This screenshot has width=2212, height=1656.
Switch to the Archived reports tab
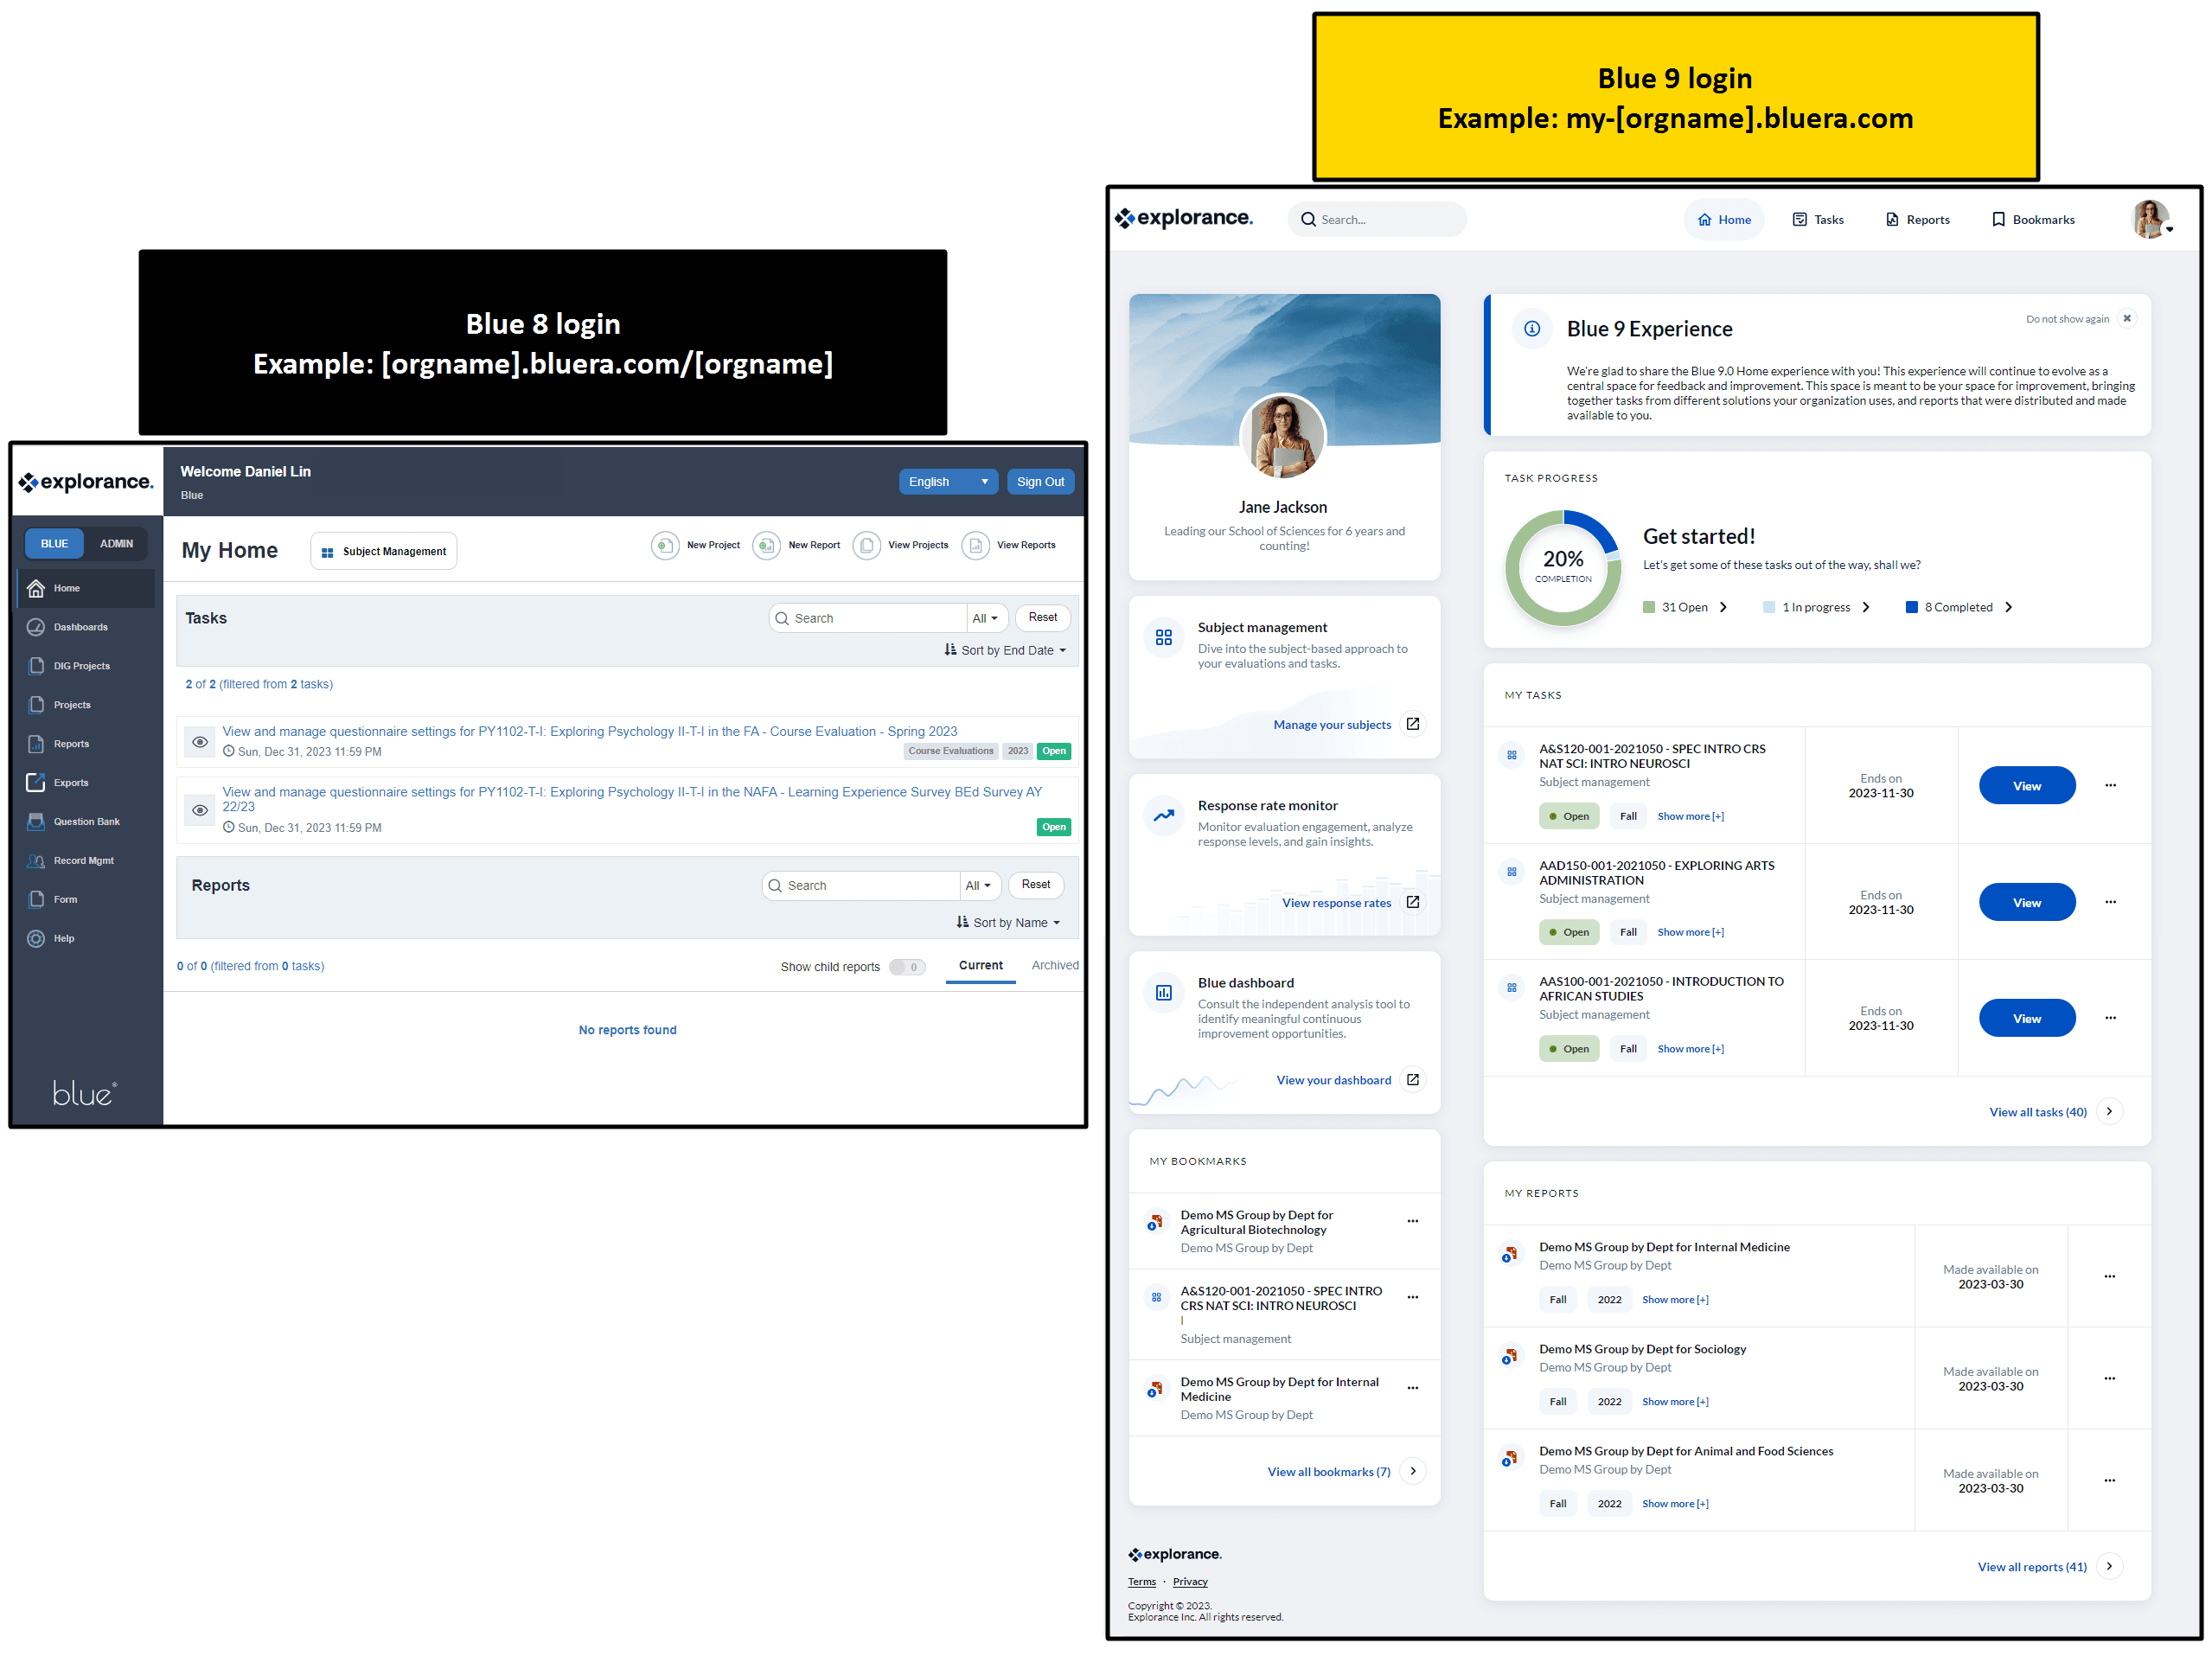click(x=1055, y=967)
